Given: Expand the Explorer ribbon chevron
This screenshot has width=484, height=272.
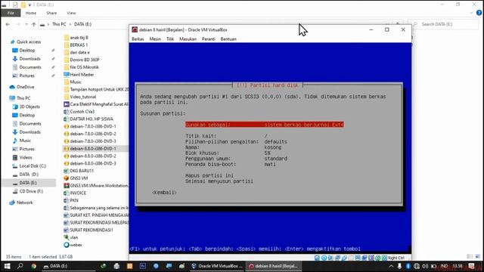Looking at the screenshot, I should (x=471, y=13).
